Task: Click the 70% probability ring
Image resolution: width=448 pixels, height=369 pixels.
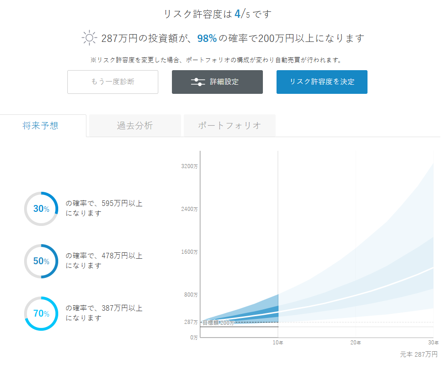Action: tap(41, 313)
